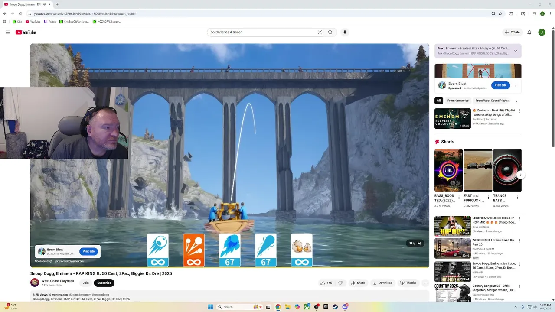Open the Kick bookmark
This screenshot has height=312, width=555.
point(17,22)
